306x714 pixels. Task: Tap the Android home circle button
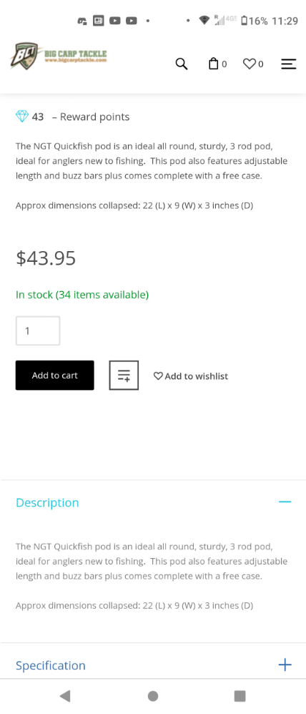(153, 696)
